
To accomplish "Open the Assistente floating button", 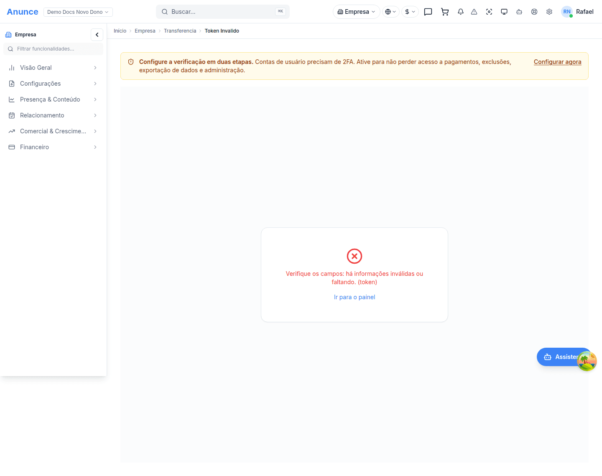I will [x=564, y=357].
